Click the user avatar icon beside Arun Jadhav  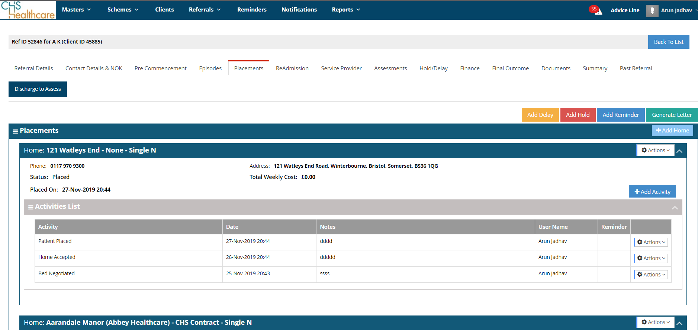pyautogui.click(x=652, y=11)
